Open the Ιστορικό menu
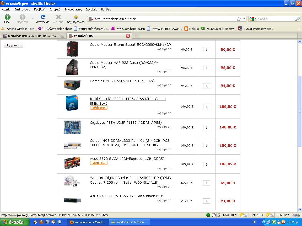This screenshot has width=302, height=226. (55, 9)
